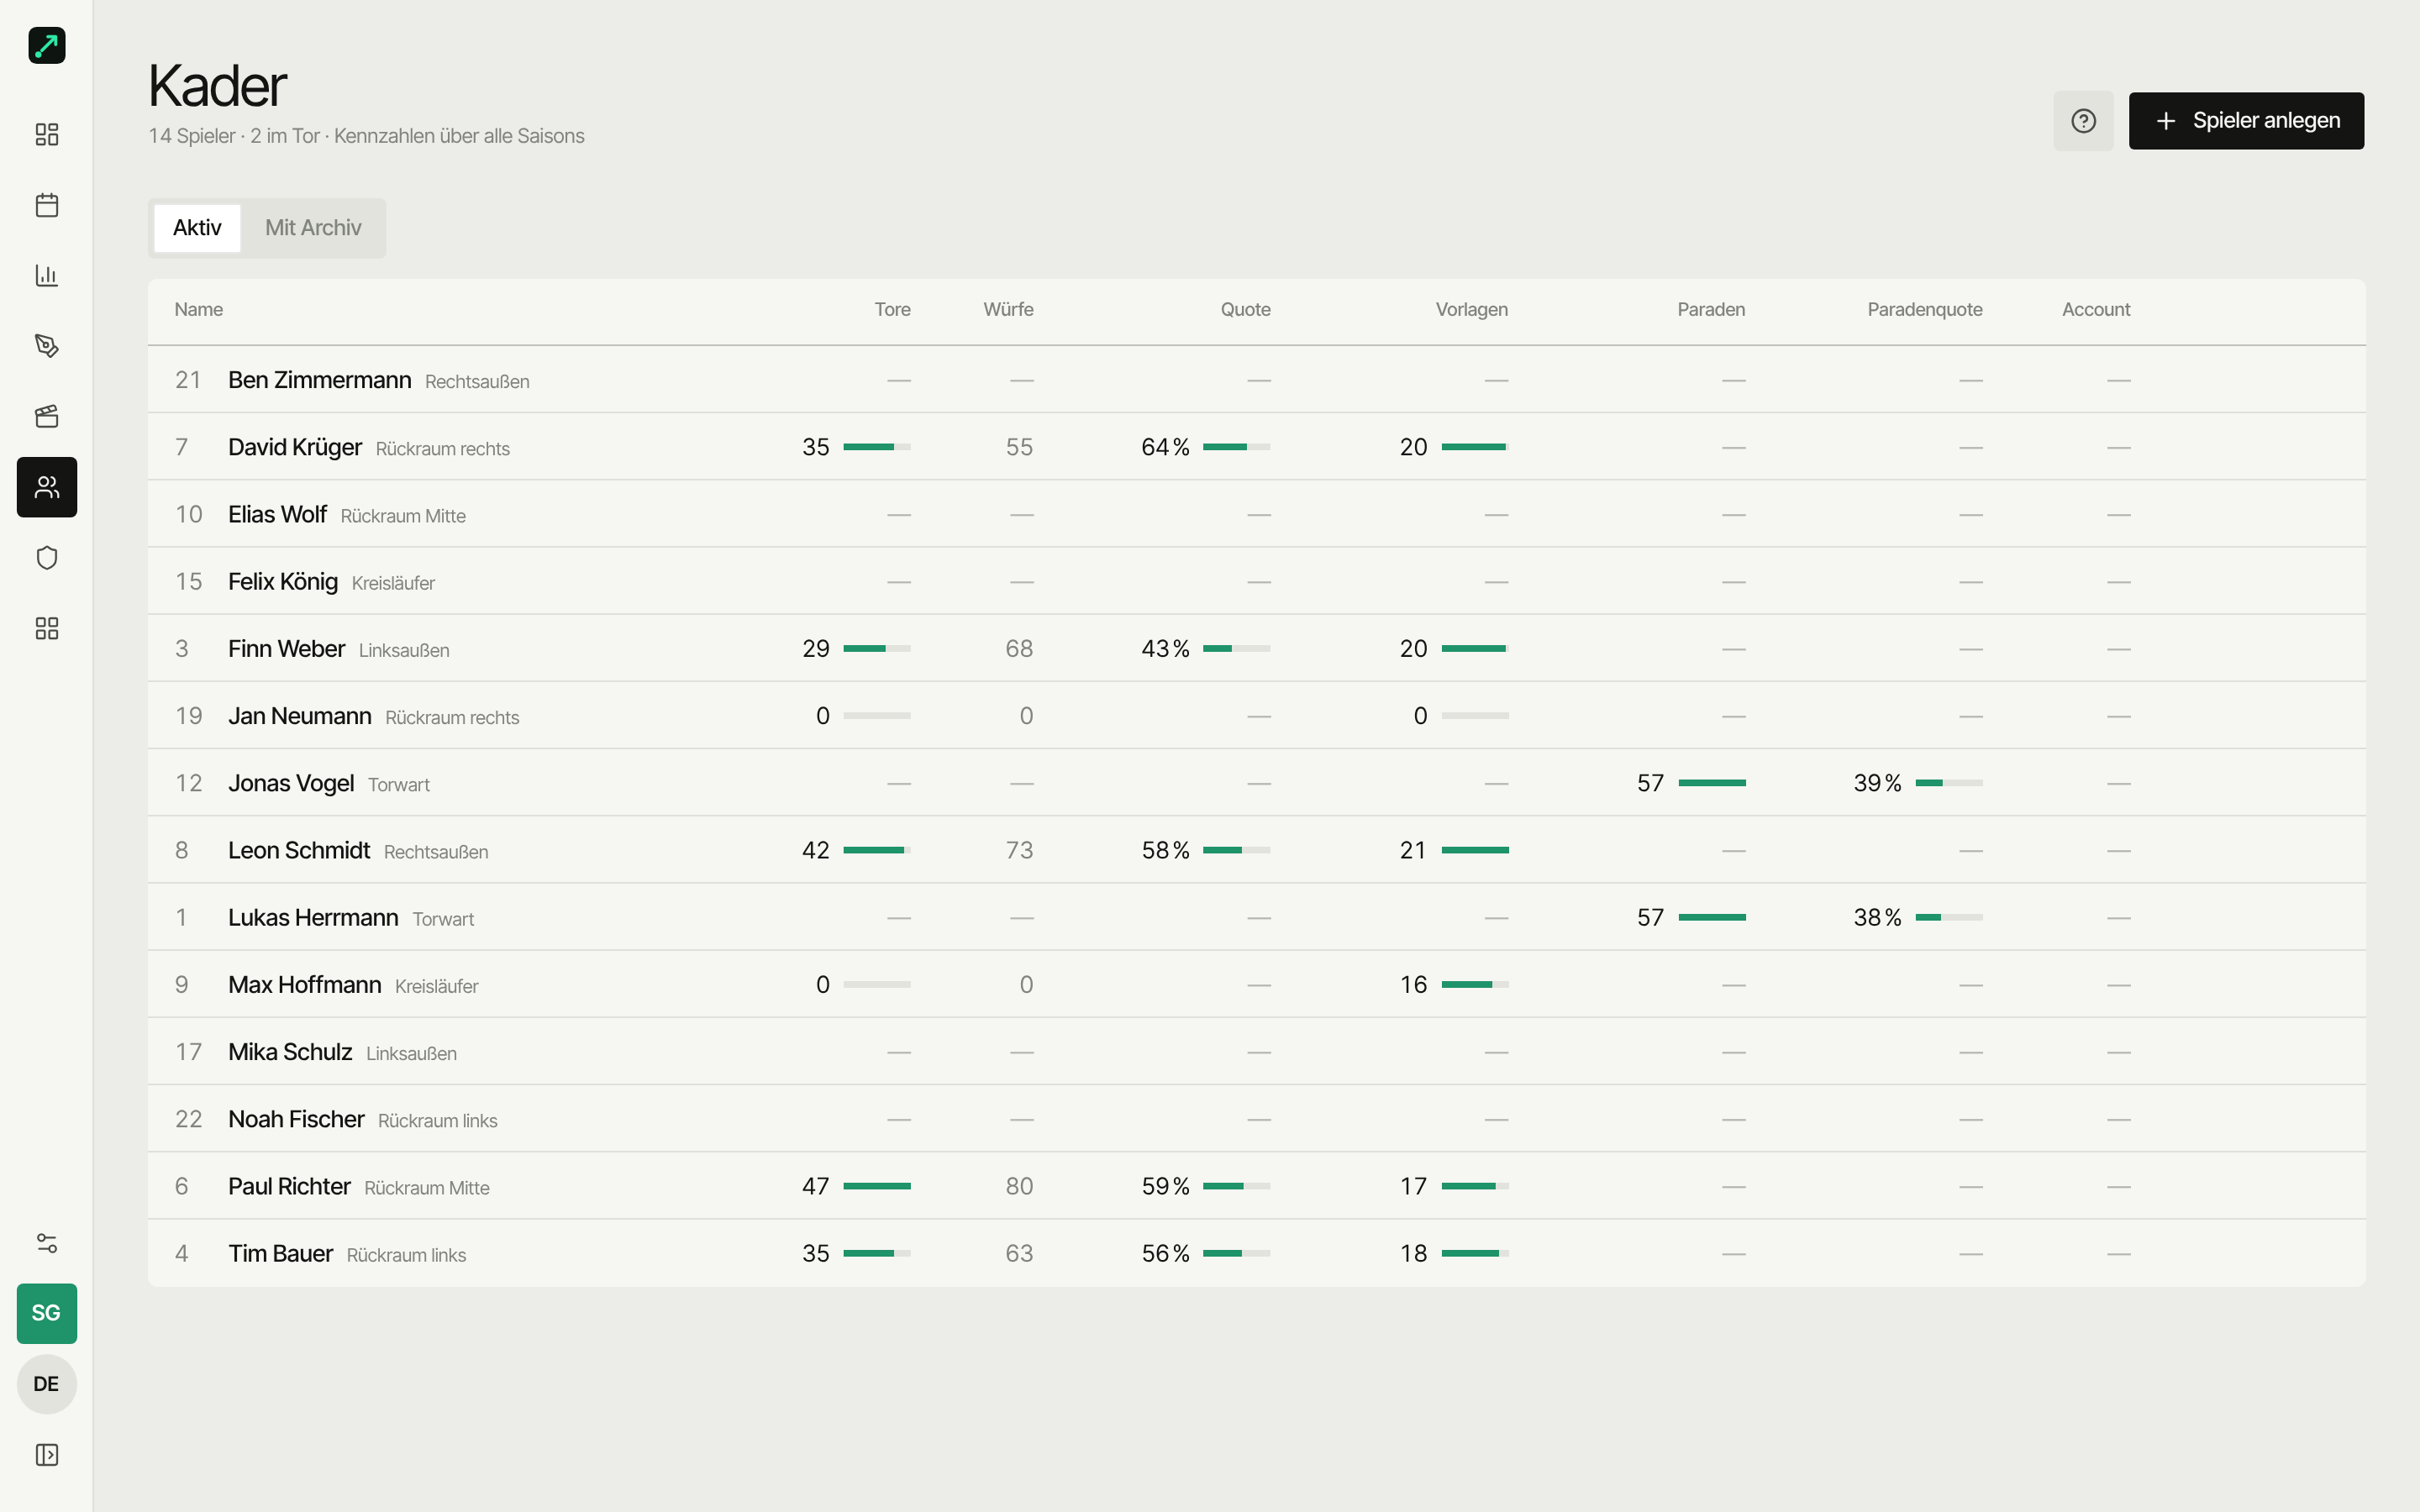Open the dashboard grid icon in sidebar
Image resolution: width=2420 pixels, height=1512 pixels.
tap(46, 134)
